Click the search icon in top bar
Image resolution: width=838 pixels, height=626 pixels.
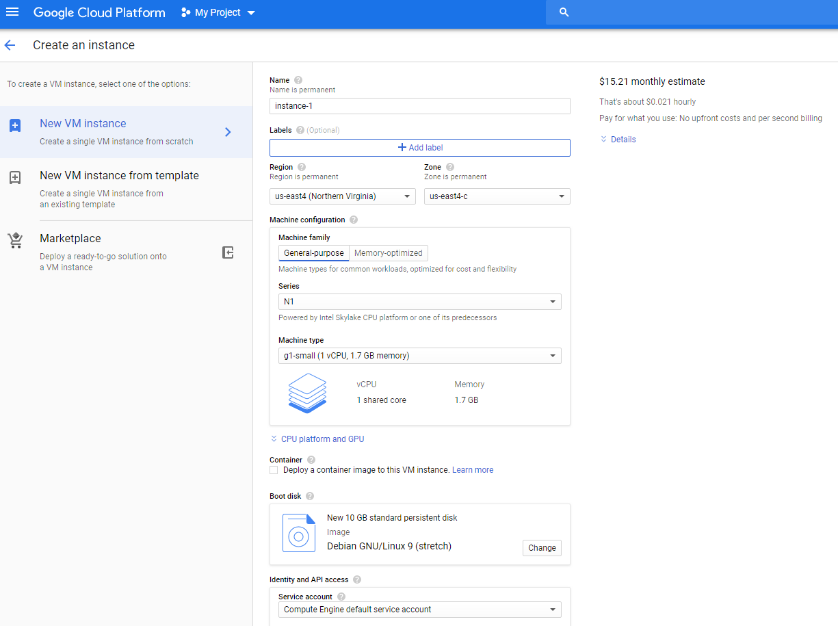(564, 12)
